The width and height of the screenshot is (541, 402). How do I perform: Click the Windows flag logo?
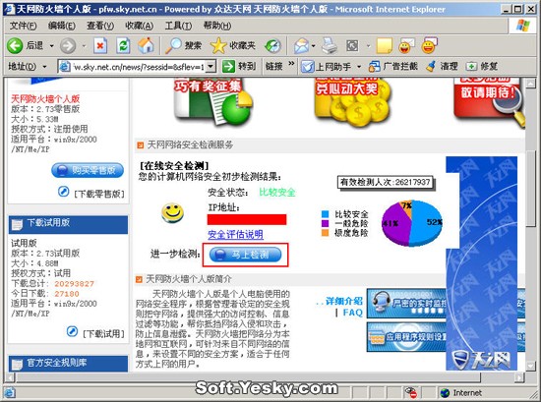(522, 26)
